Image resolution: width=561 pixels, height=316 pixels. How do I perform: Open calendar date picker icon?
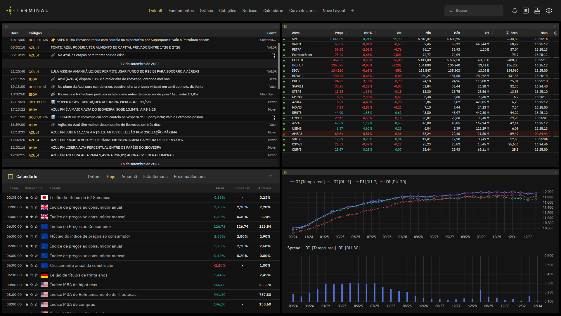coord(271,176)
